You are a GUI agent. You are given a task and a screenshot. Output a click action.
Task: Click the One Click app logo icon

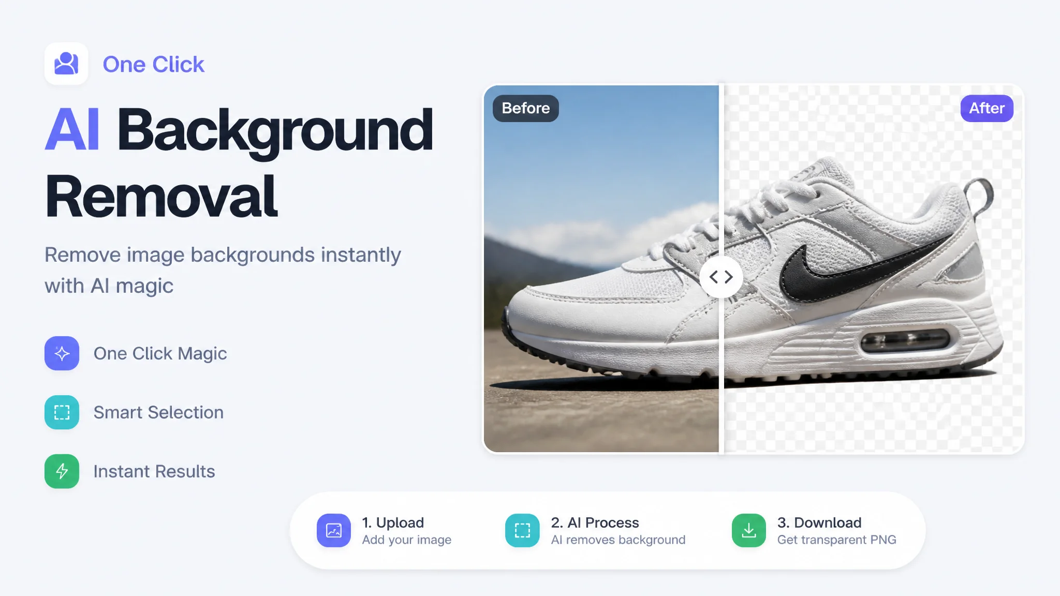66,64
